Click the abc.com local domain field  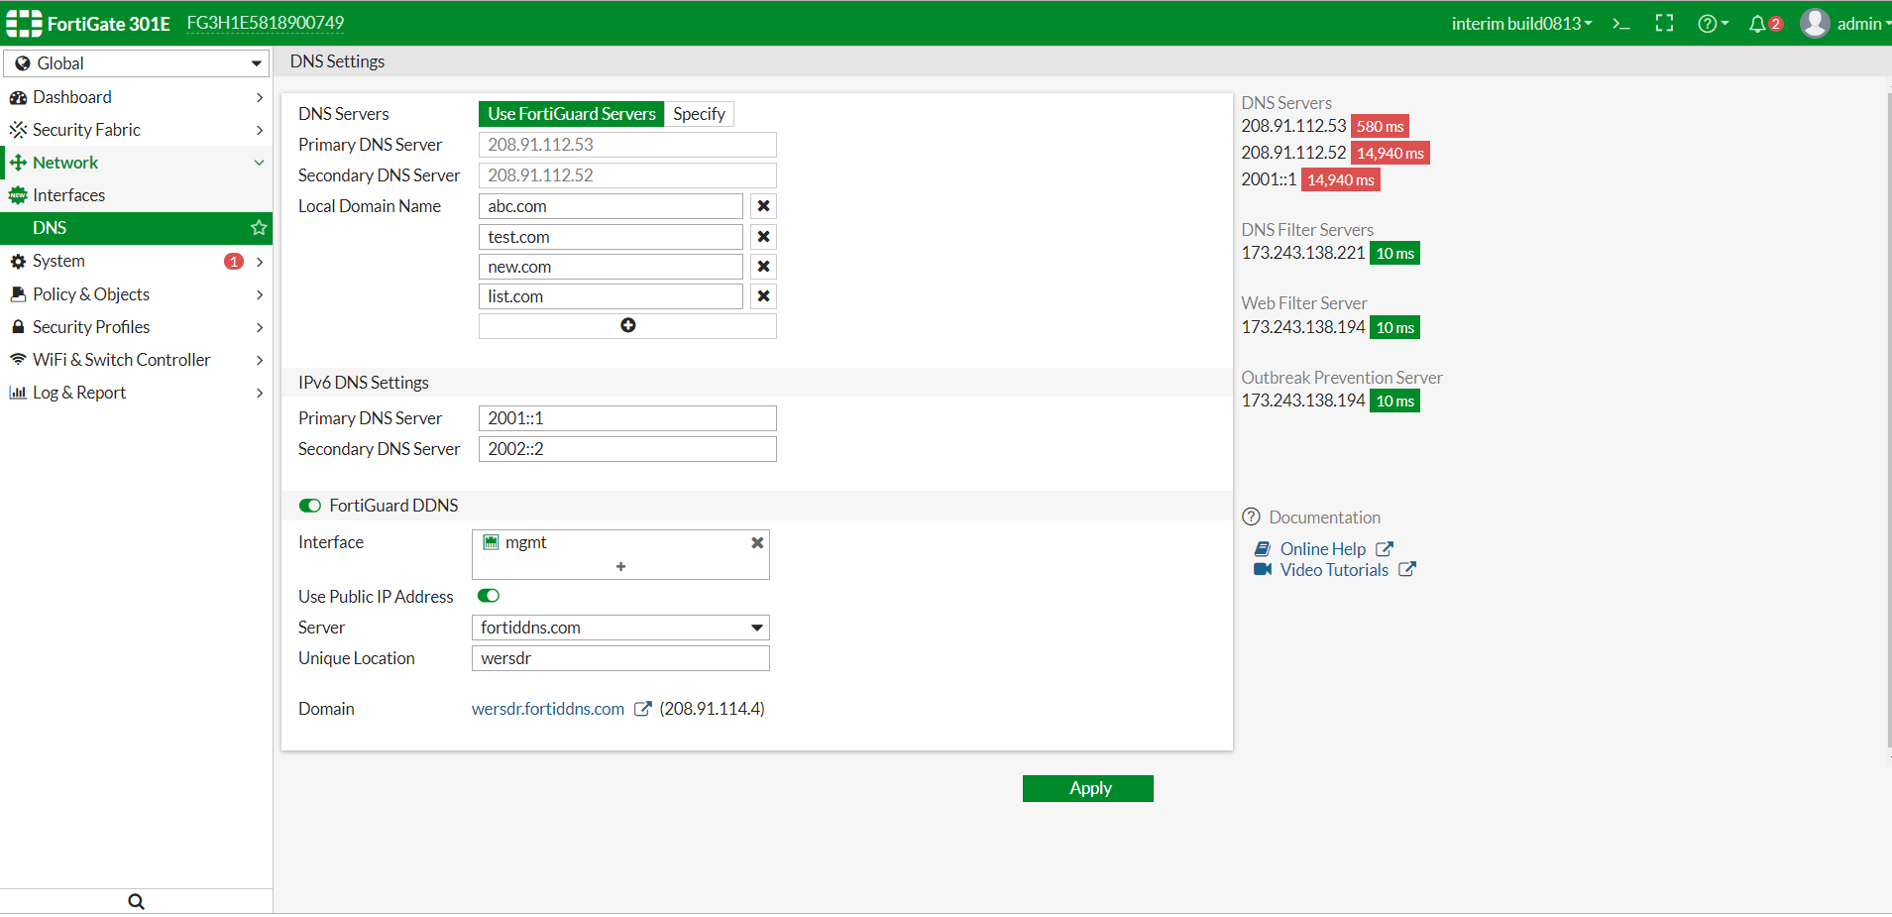611,206
